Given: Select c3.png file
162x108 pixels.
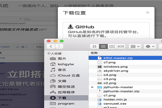Looking at the screenshot, I should 125,79.
